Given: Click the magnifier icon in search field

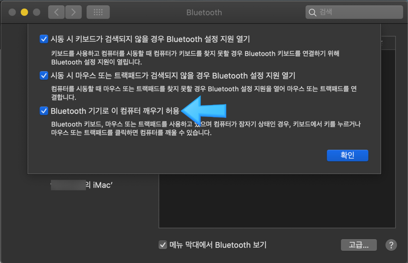Looking at the screenshot, I should point(312,13).
